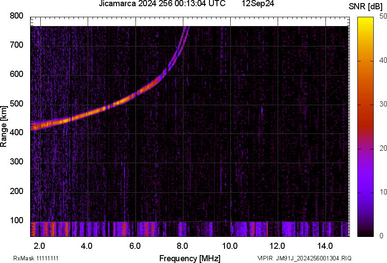Click the y-axis label '200'
This screenshot has height=263, width=387.
(x=16, y=191)
